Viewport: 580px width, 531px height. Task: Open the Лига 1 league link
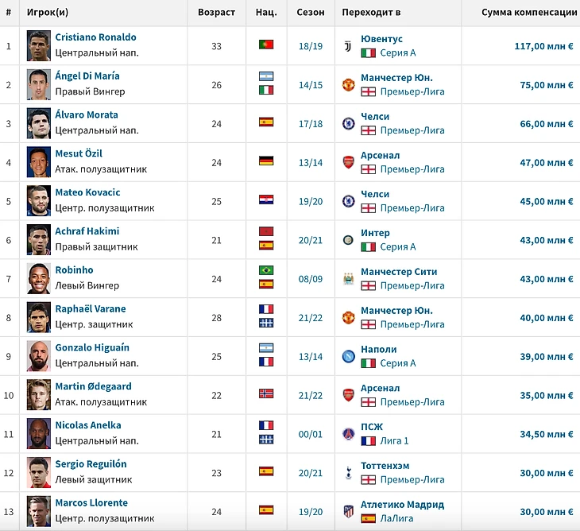[x=397, y=441]
